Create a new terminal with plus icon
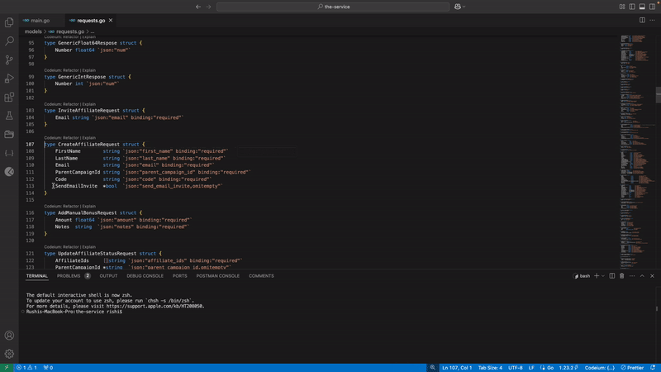661x372 pixels. click(x=597, y=276)
